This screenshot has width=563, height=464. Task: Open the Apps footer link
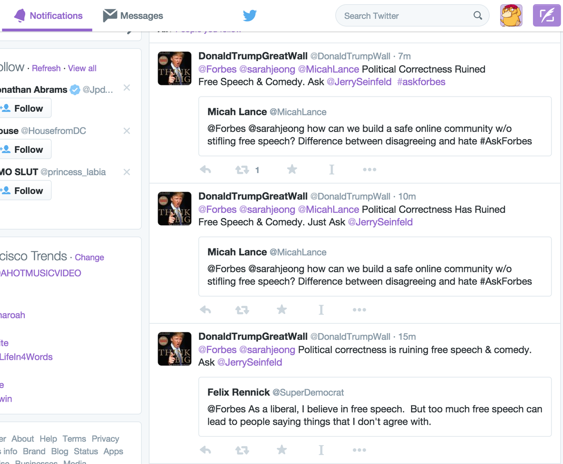[114, 452]
